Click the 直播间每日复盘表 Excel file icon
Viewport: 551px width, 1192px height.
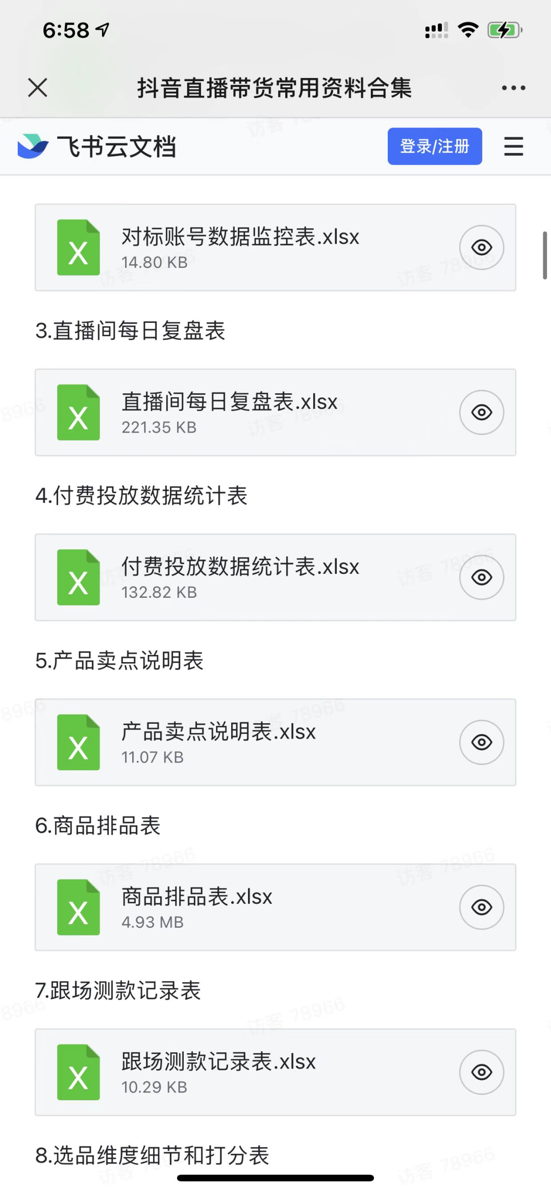(x=79, y=413)
